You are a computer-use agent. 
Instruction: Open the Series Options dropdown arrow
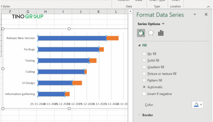tap(163, 24)
